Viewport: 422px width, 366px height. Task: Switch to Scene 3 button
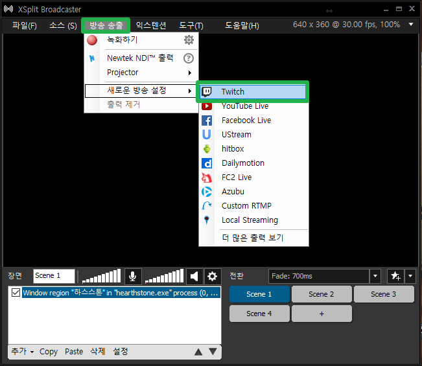(x=384, y=294)
